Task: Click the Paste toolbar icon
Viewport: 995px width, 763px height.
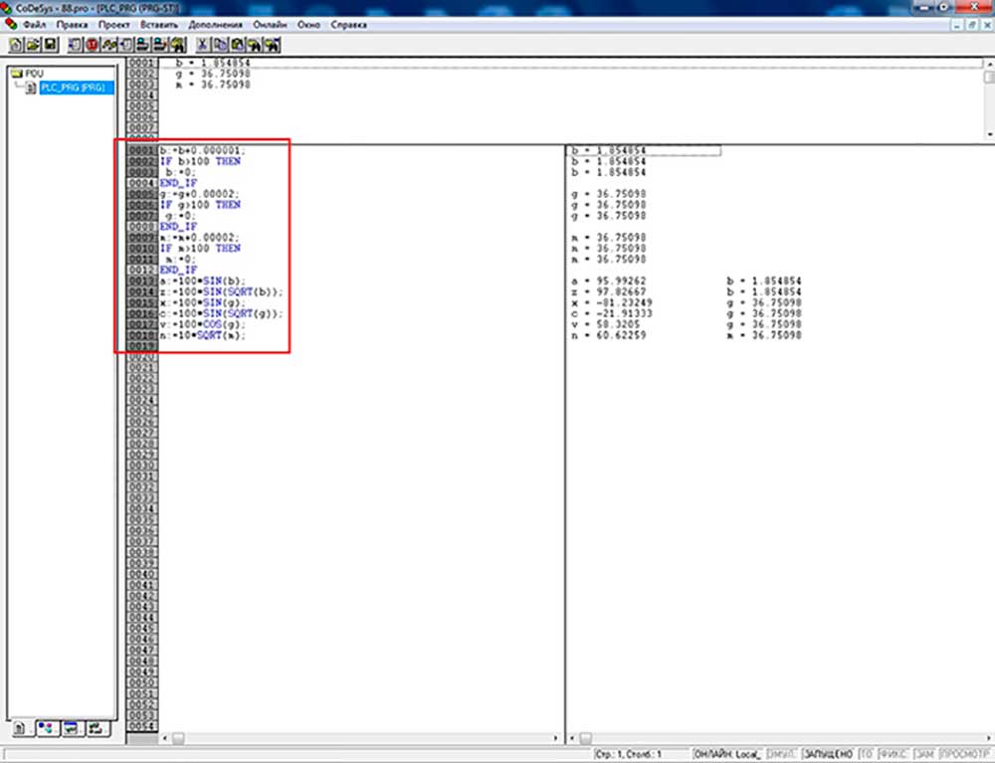Action: tap(237, 45)
